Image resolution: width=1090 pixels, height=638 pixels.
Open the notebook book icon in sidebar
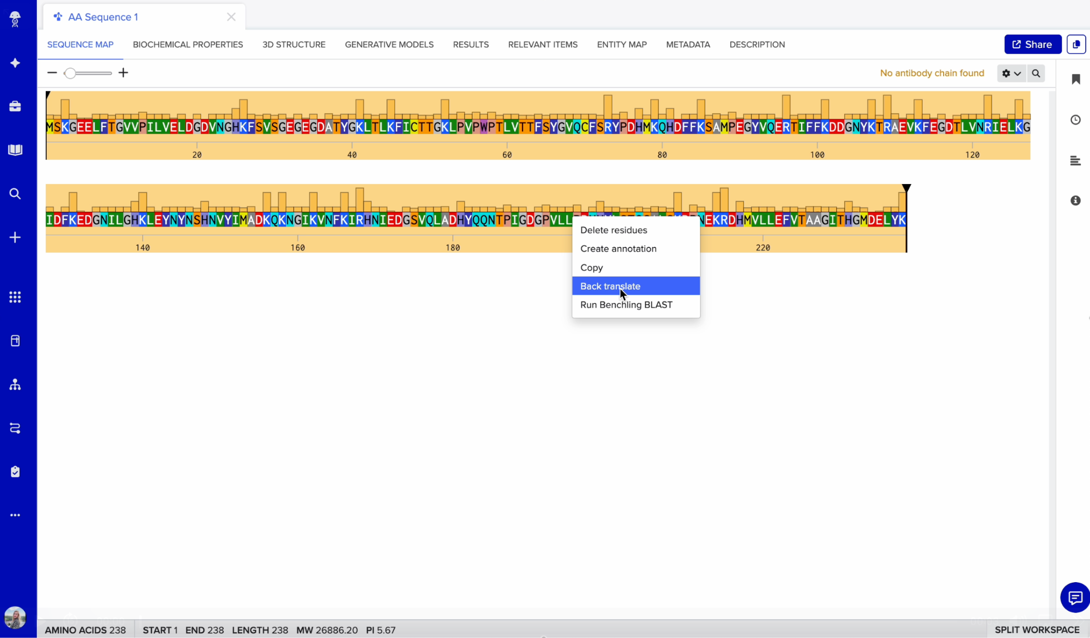pos(15,150)
